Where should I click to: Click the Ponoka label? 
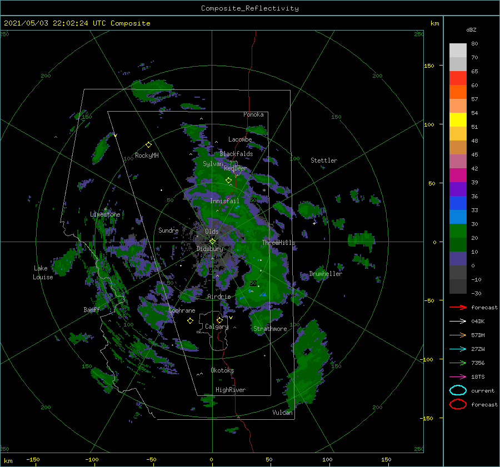coord(253,114)
